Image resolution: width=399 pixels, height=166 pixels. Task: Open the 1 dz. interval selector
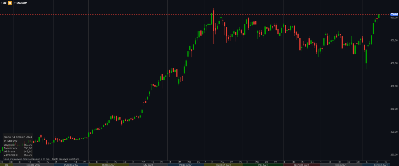4,3
